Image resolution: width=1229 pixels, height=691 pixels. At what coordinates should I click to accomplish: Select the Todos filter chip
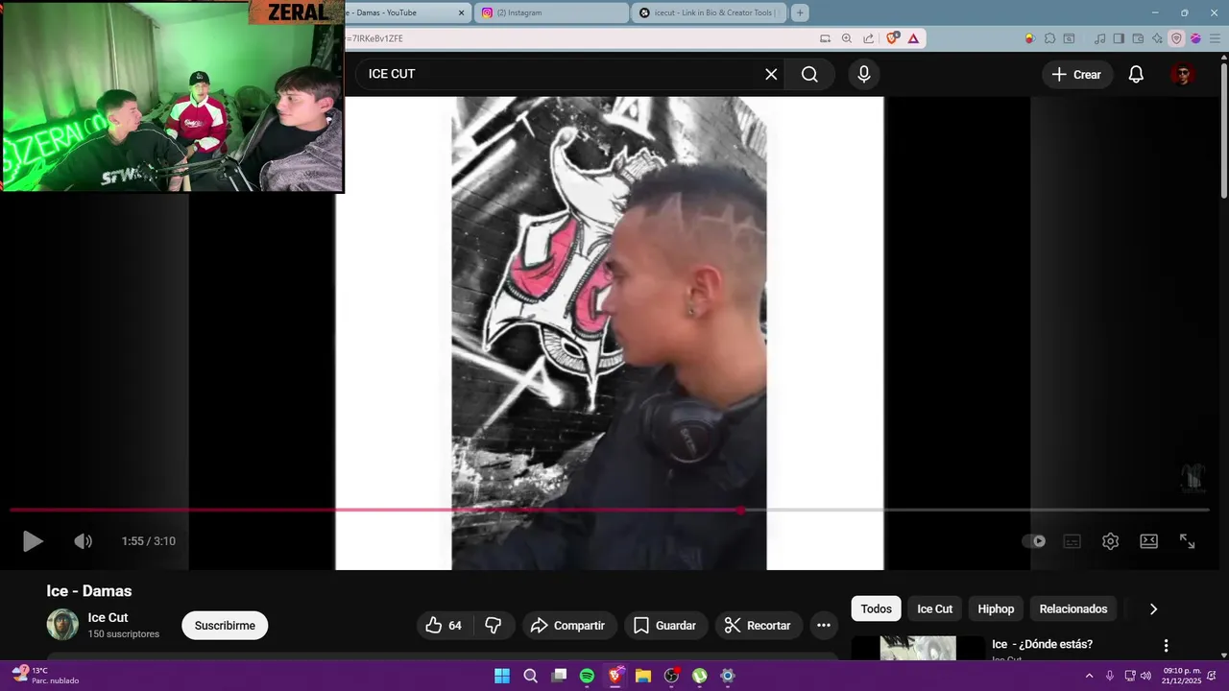coord(876,608)
